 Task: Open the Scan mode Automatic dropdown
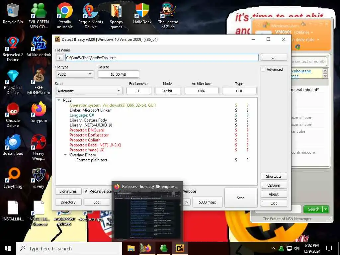tap(89, 91)
